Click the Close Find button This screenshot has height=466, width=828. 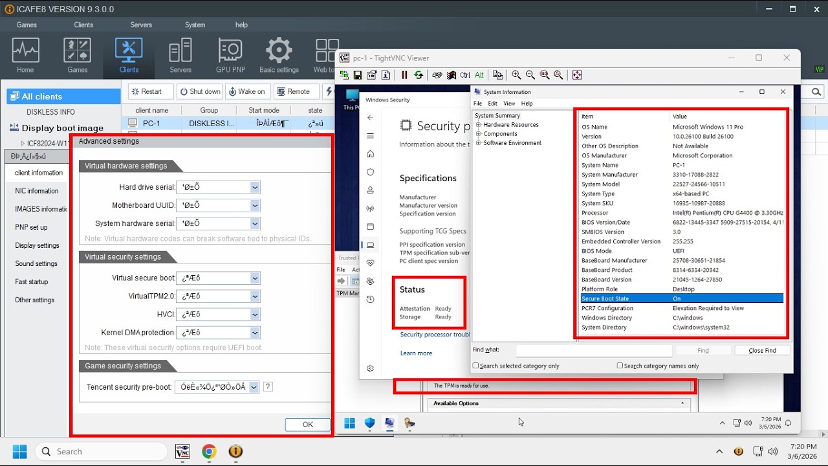coord(762,350)
